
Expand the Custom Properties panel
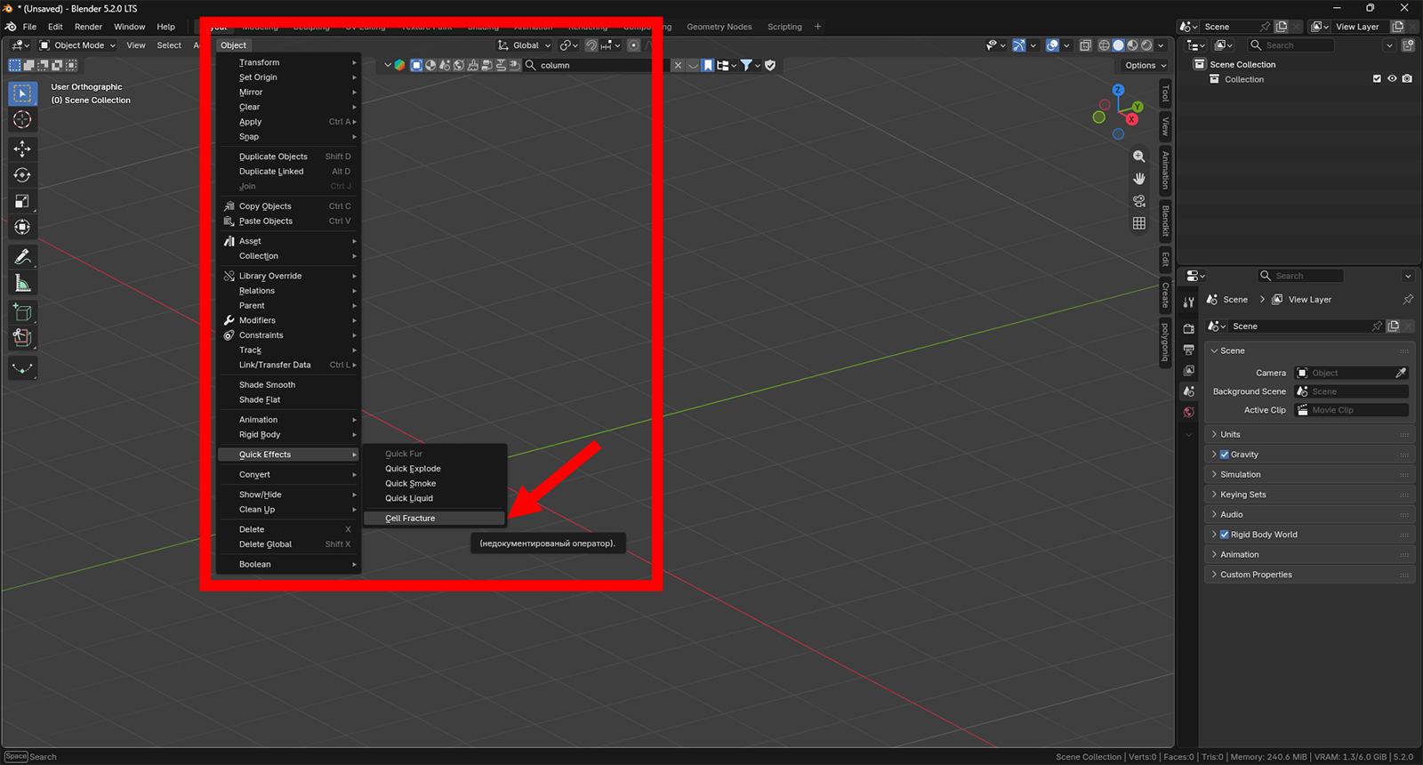pyautogui.click(x=1311, y=575)
